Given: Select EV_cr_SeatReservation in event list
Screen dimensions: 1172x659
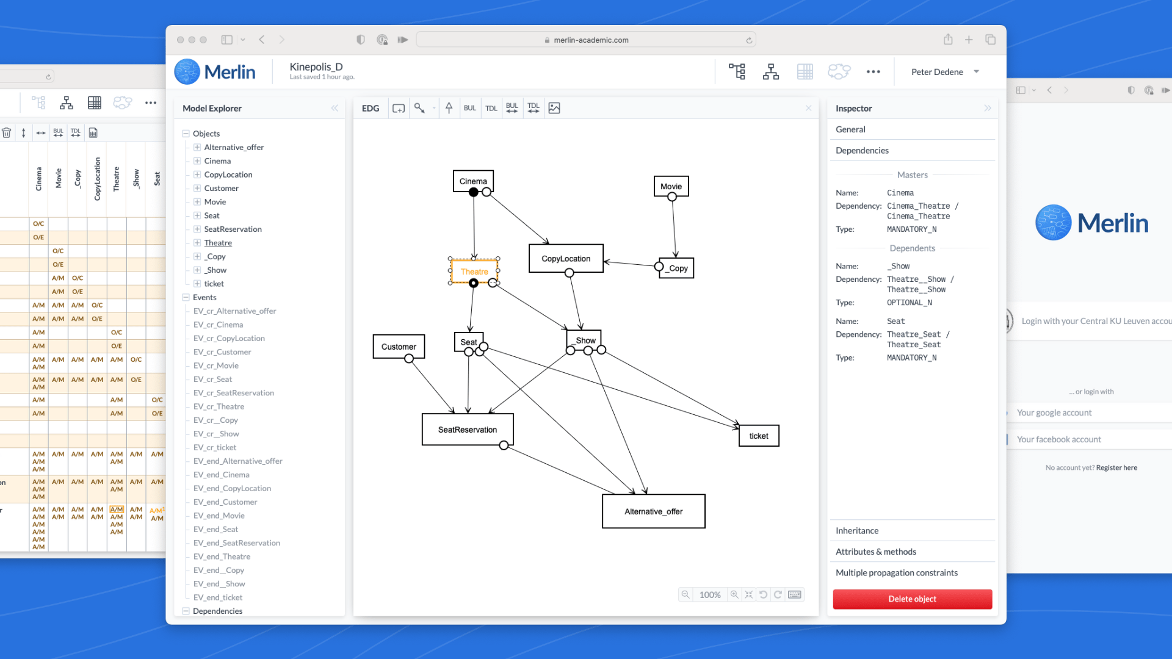Looking at the screenshot, I should pos(233,393).
